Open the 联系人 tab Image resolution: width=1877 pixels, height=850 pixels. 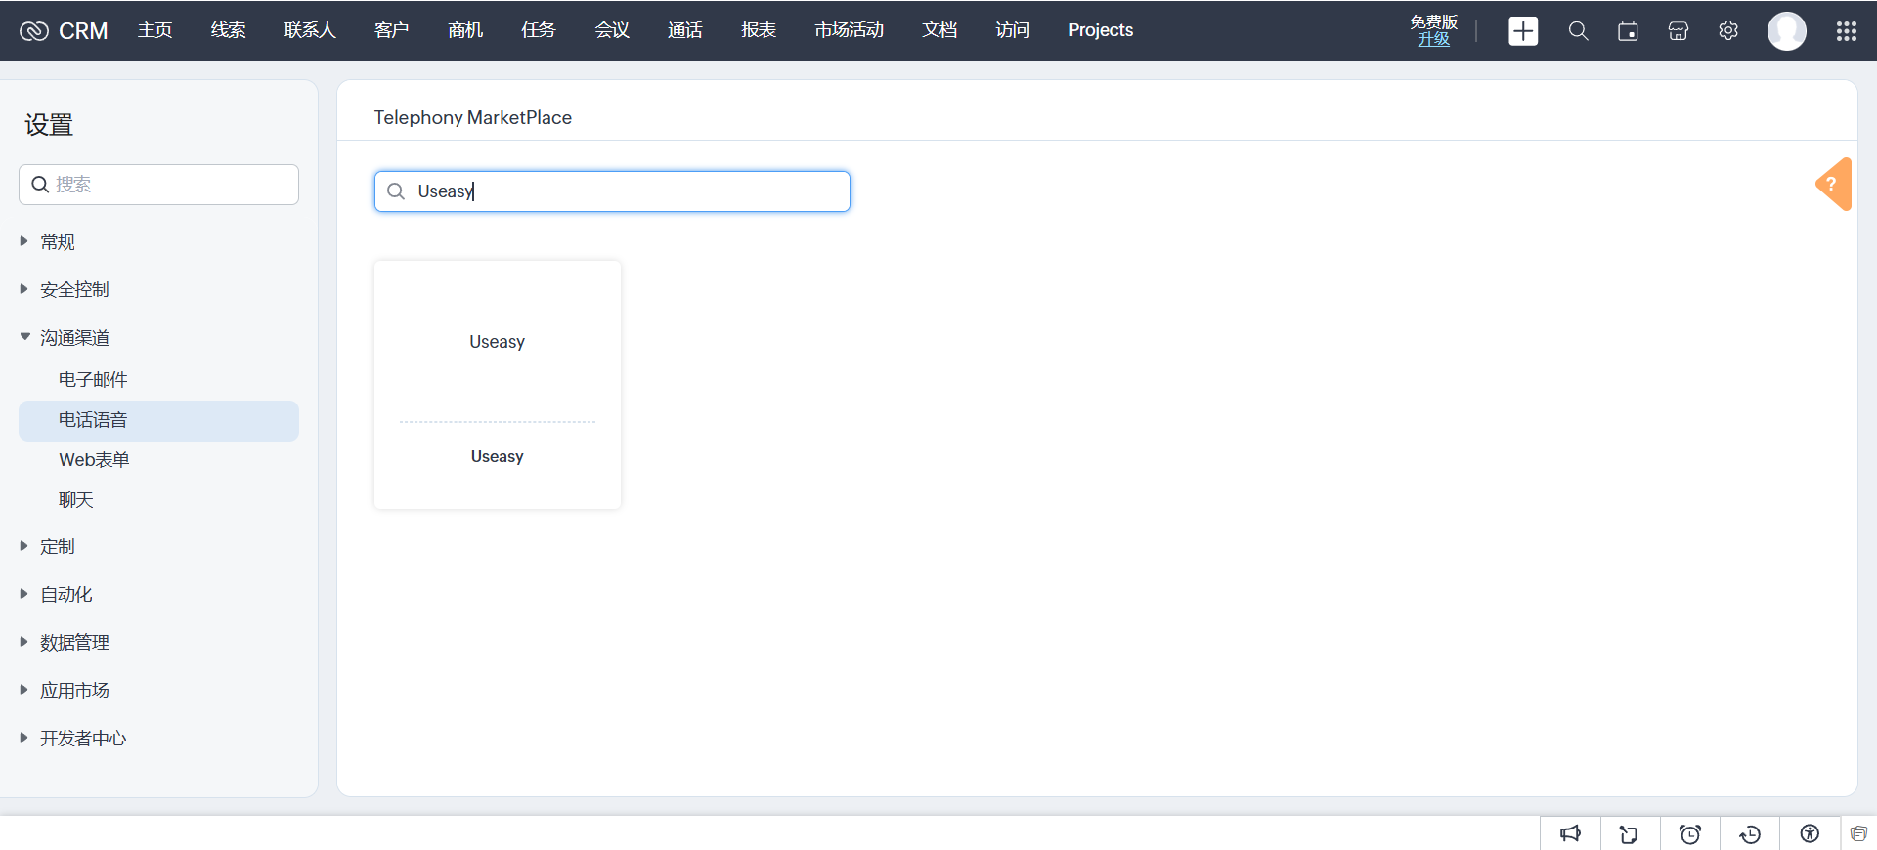[x=310, y=30]
